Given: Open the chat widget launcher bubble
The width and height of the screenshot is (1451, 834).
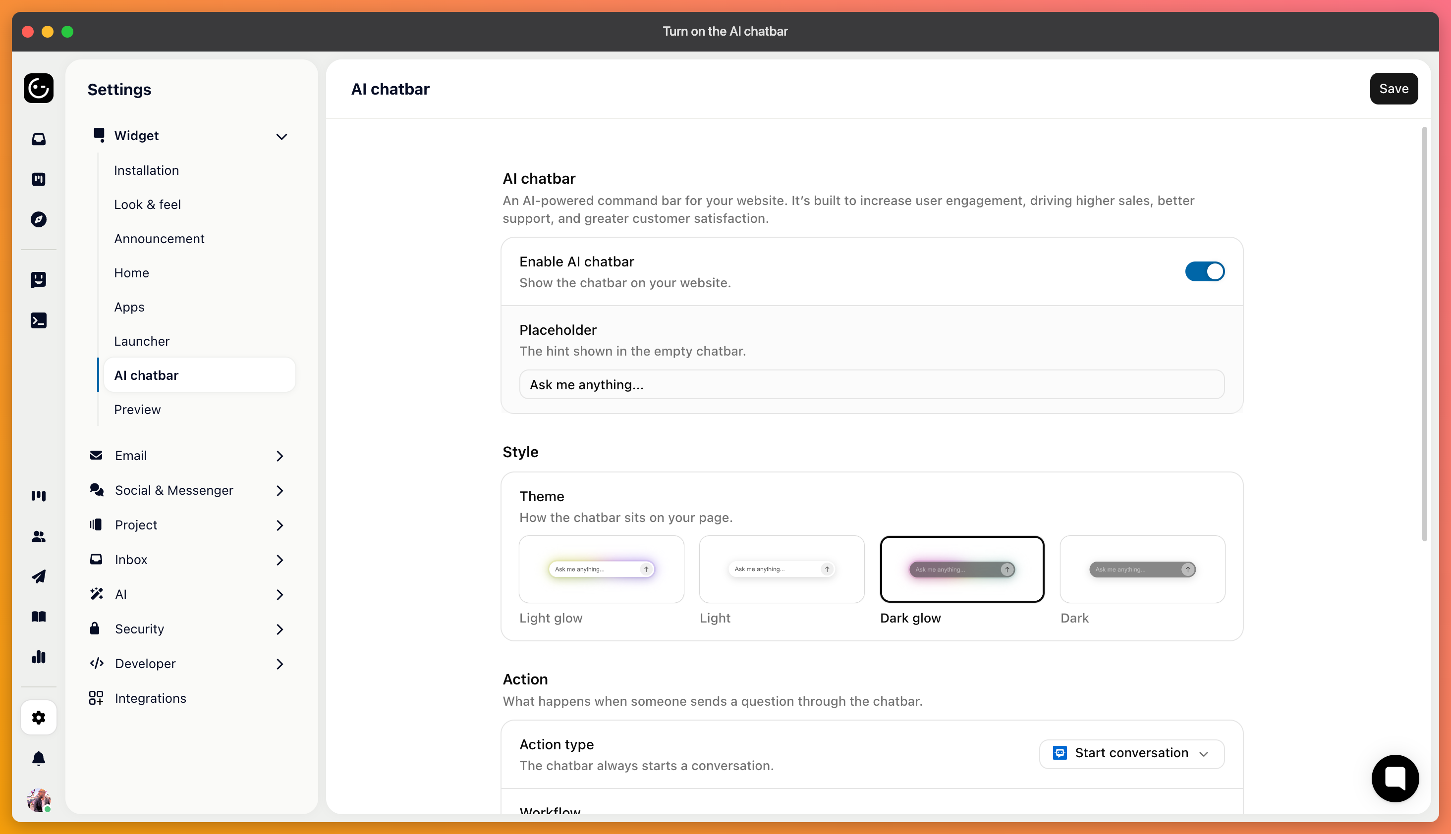Looking at the screenshot, I should tap(1395, 779).
